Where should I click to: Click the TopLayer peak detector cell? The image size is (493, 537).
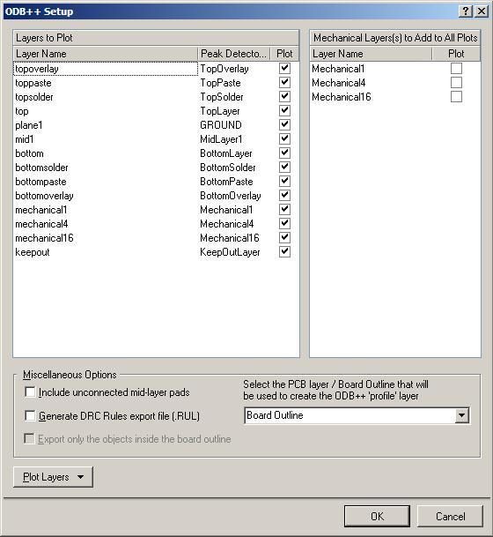[220, 111]
